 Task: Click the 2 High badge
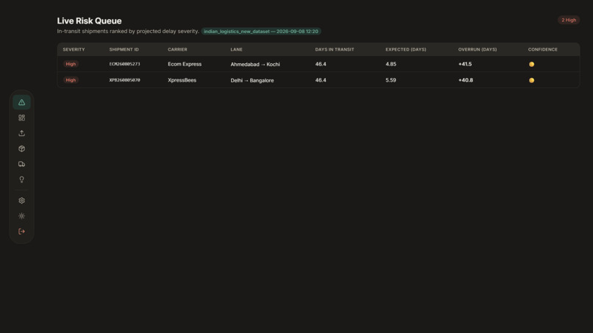click(x=569, y=20)
